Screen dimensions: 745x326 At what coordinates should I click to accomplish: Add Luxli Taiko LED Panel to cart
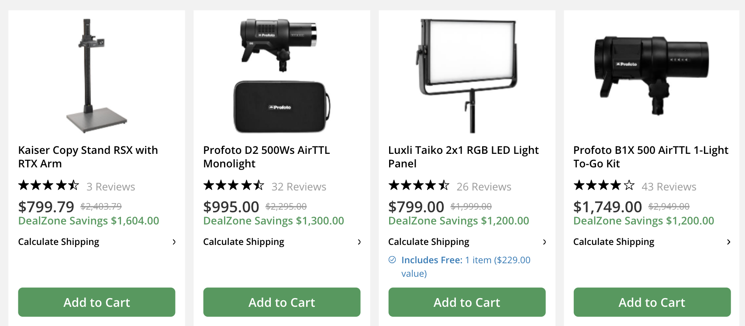[x=467, y=302]
